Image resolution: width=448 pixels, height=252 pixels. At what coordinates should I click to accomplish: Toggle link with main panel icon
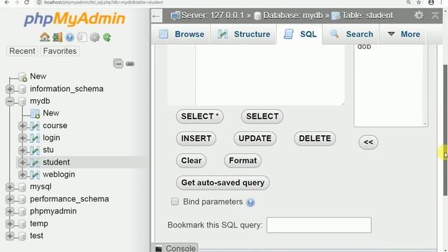click(130, 64)
